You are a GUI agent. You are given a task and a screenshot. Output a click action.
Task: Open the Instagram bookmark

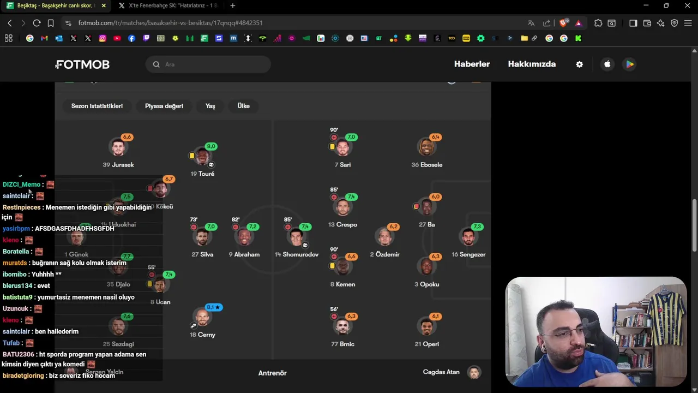pos(103,38)
